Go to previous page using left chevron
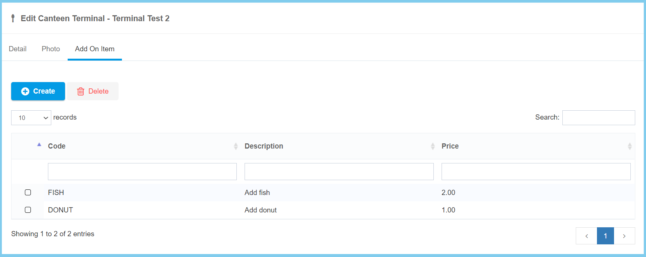This screenshot has width=646, height=257. (x=587, y=236)
